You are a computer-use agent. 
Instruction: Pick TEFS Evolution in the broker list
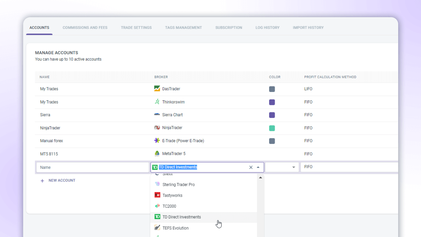click(x=175, y=228)
